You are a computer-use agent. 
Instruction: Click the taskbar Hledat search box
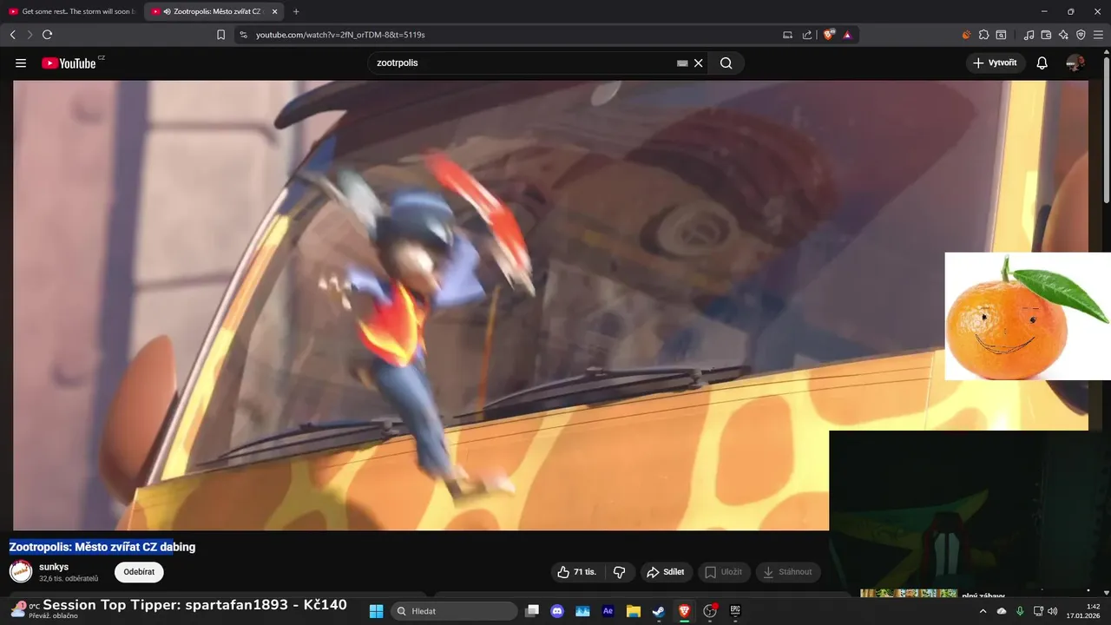pyautogui.click(x=453, y=611)
